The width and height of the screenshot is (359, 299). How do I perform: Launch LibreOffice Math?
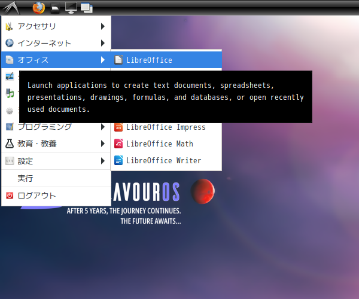pyautogui.click(x=166, y=144)
